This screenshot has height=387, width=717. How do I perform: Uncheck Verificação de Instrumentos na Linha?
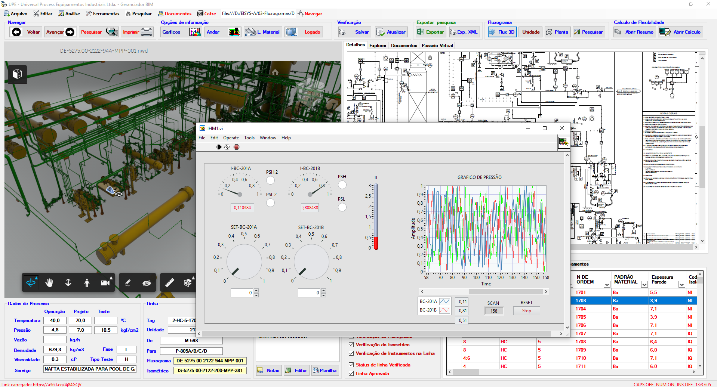(351, 353)
